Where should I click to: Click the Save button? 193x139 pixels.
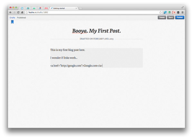[170, 17]
